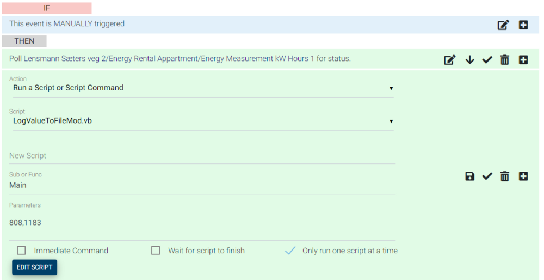Image resolution: width=544 pixels, height=280 pixels.
Task: Enable the Immediate Command checkbox
Action: pos(22,251)
